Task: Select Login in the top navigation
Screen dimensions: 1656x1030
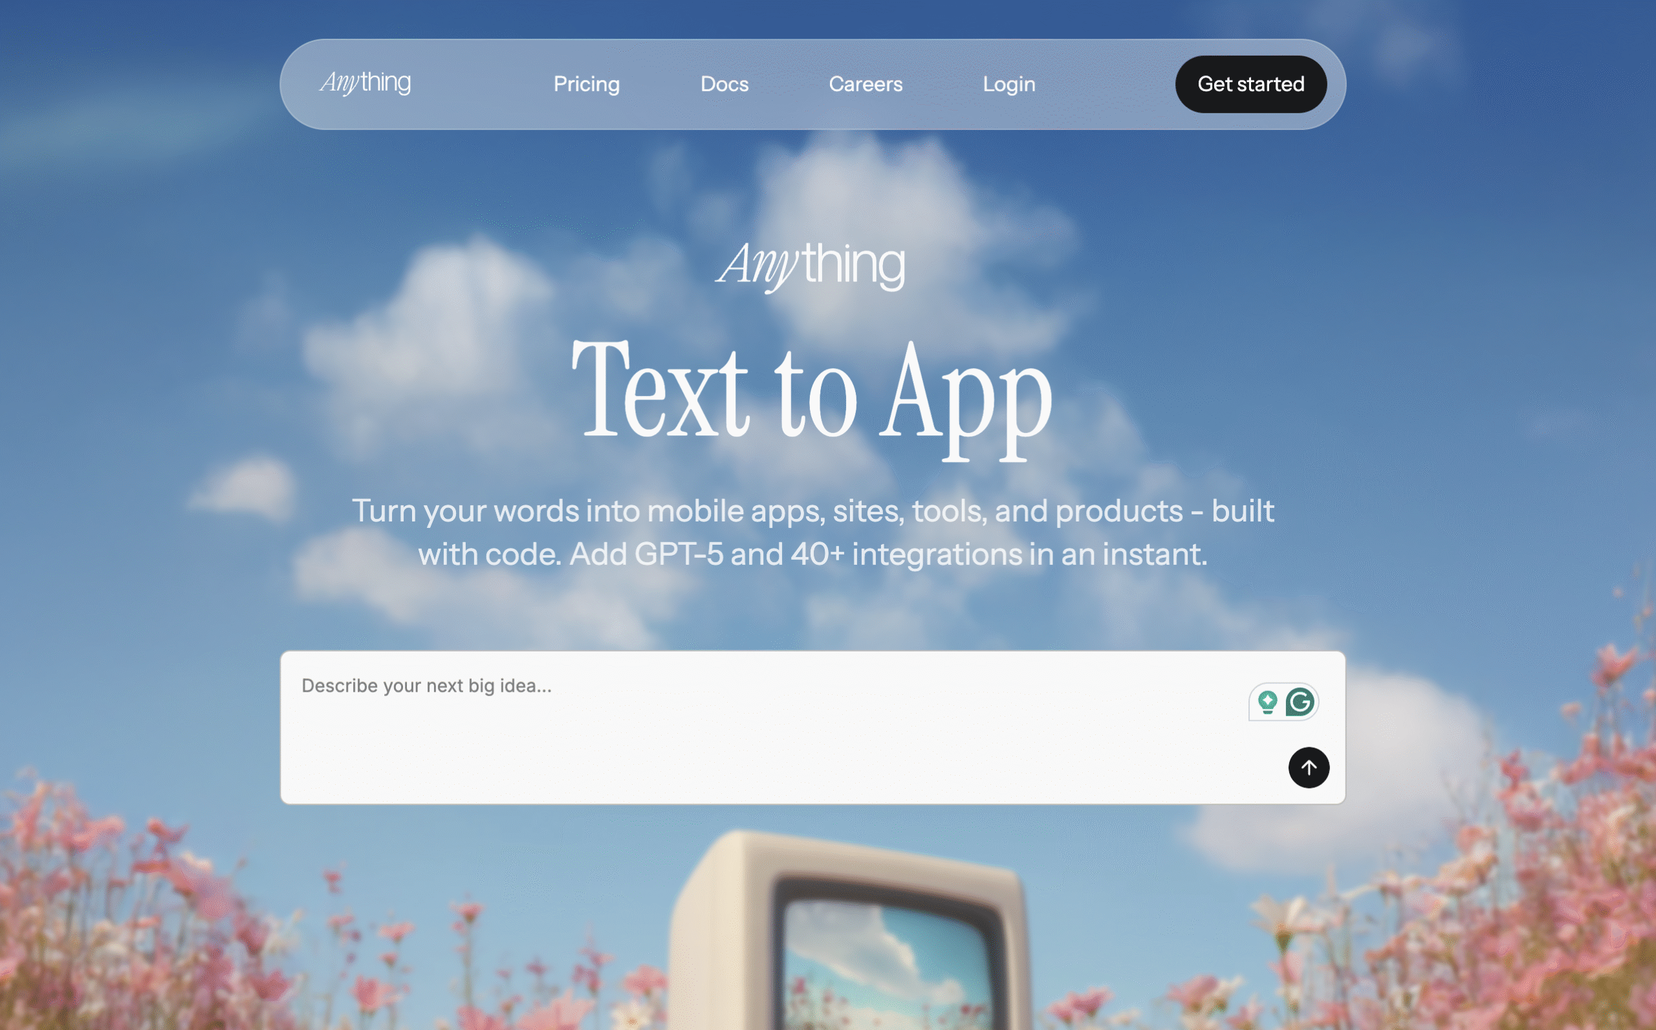Action: coord(1009,84)
